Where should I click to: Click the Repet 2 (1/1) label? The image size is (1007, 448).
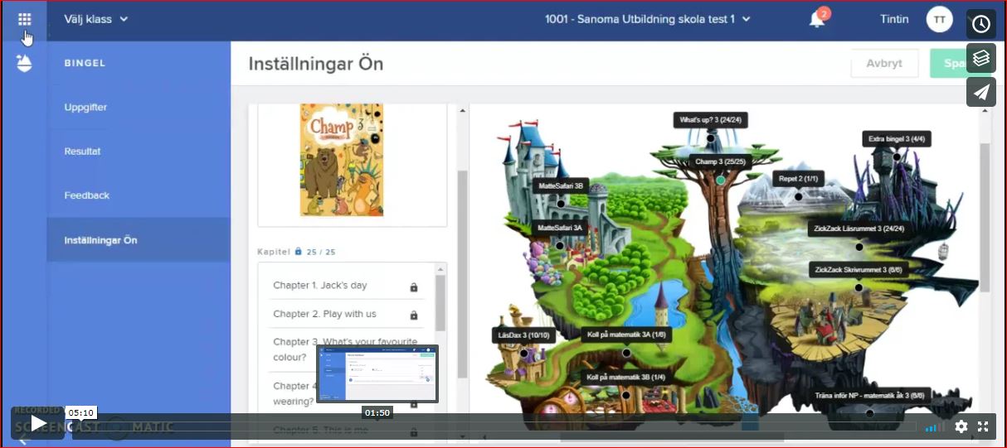tap(798, 179)
